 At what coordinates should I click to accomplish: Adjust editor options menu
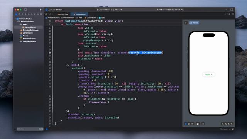(x=229, y=14)
